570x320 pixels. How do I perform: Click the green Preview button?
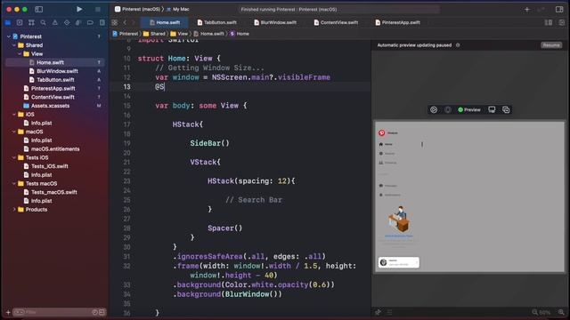tap(469, 109)
